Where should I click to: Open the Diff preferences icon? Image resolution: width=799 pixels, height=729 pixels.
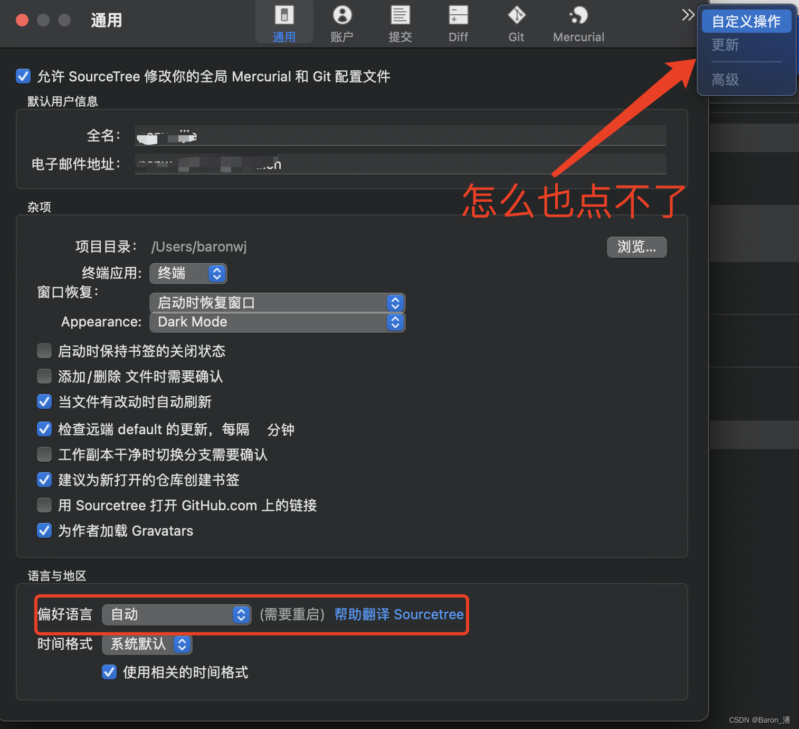point(458,23)
